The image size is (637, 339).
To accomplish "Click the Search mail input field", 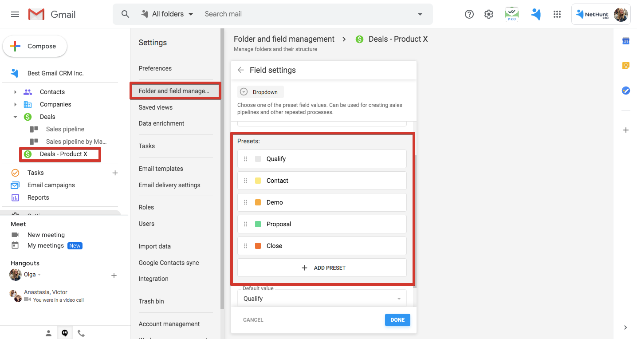I will point(306,14).
